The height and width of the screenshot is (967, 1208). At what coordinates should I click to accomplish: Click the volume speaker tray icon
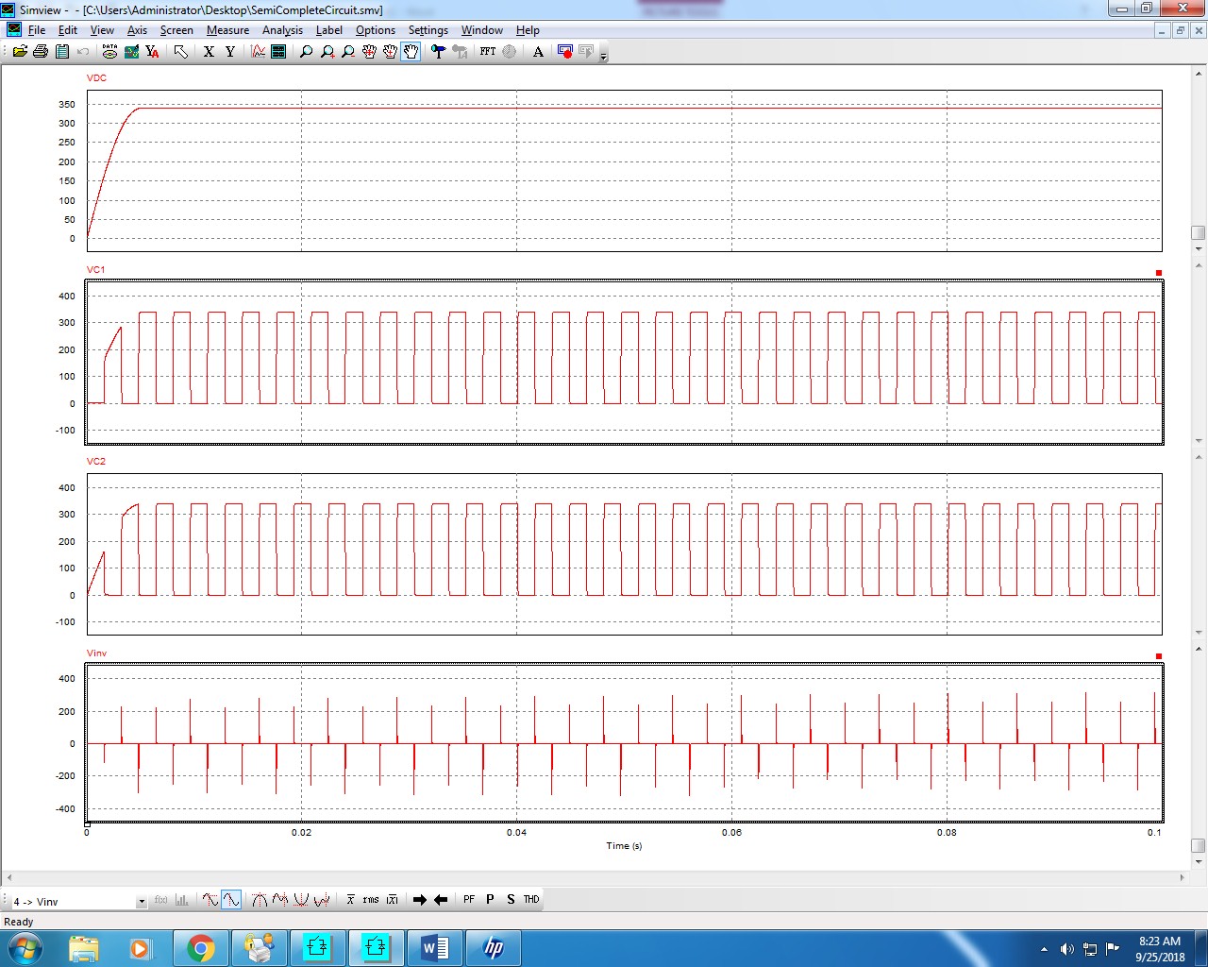[x=1066, y=949]
